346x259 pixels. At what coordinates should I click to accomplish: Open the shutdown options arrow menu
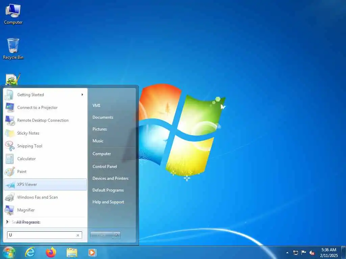117,235
